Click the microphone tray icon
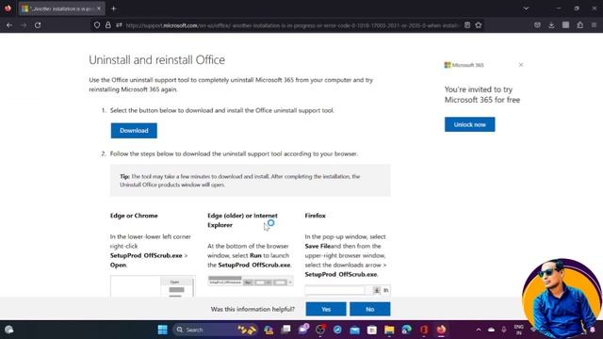This screenshot has height=339, width=603. point(504,330)
